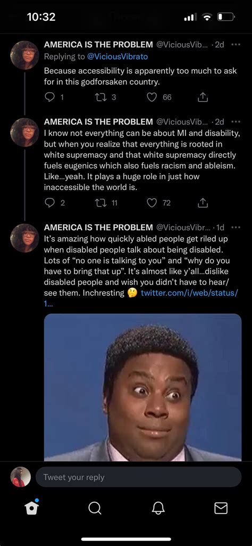The height and width of the screenshot is (546, 252).
Task: Open the surprised man GIF image
Action: coord(143,387)
